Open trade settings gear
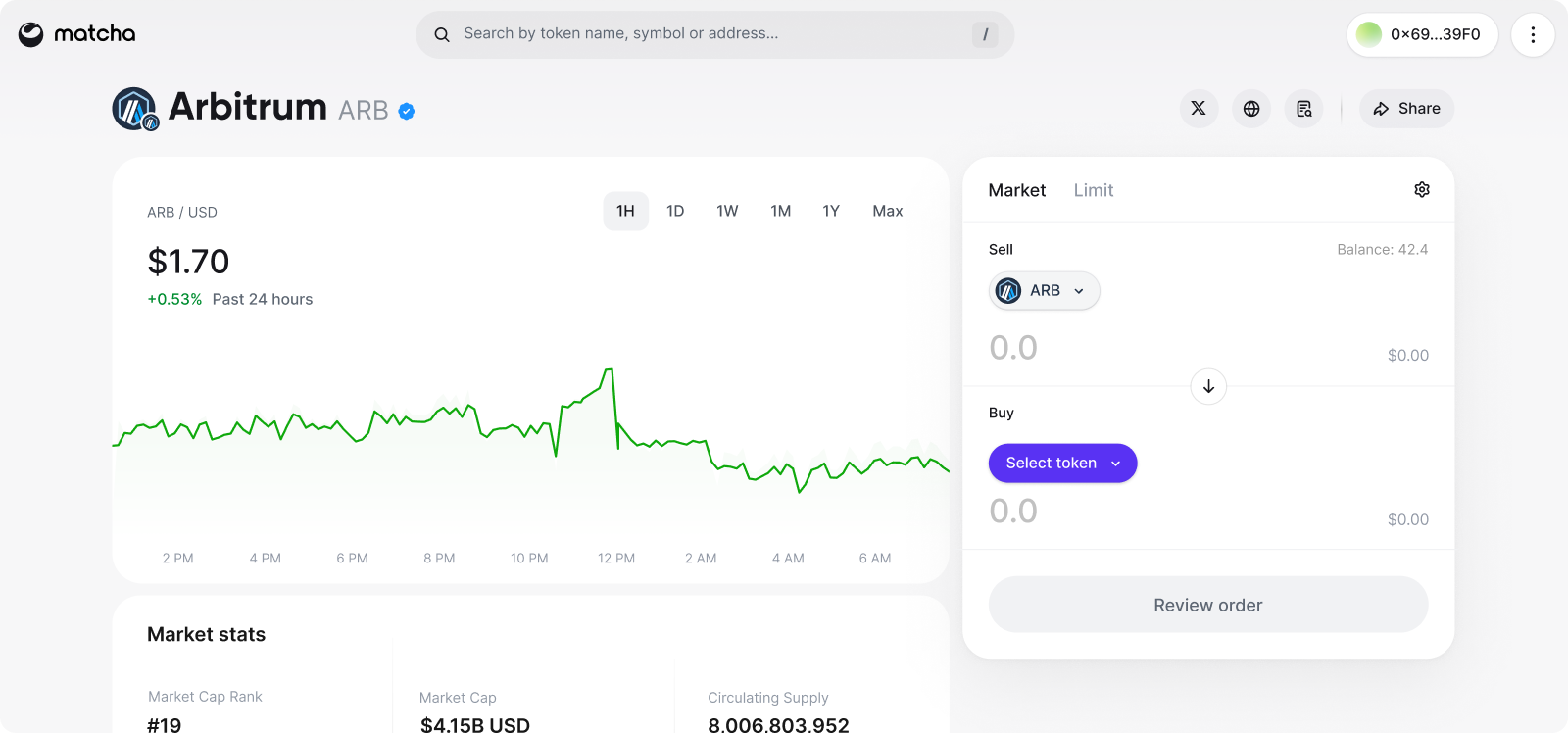1568x733 pixels. 1422,189
